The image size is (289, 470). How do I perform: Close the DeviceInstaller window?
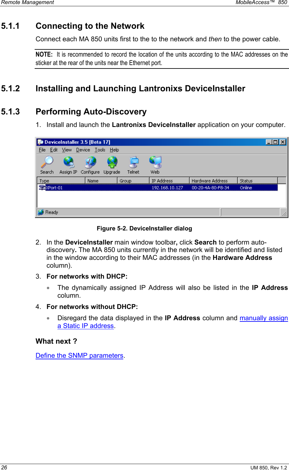click(x=282, y=142)
